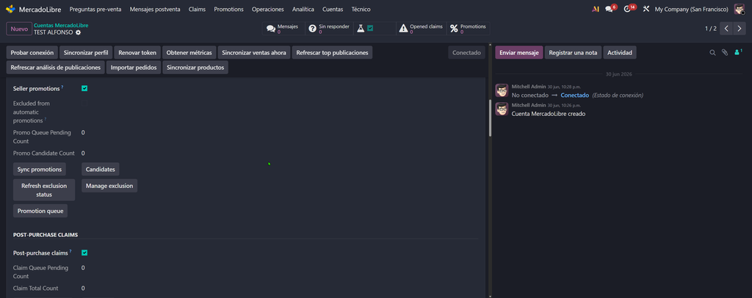Screen dimensions: 752x298
Task: Click Sincronizar productos button
Action: (195, 68)
